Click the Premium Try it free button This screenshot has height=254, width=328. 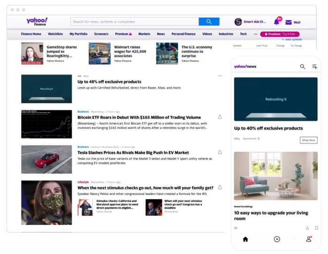280,34
